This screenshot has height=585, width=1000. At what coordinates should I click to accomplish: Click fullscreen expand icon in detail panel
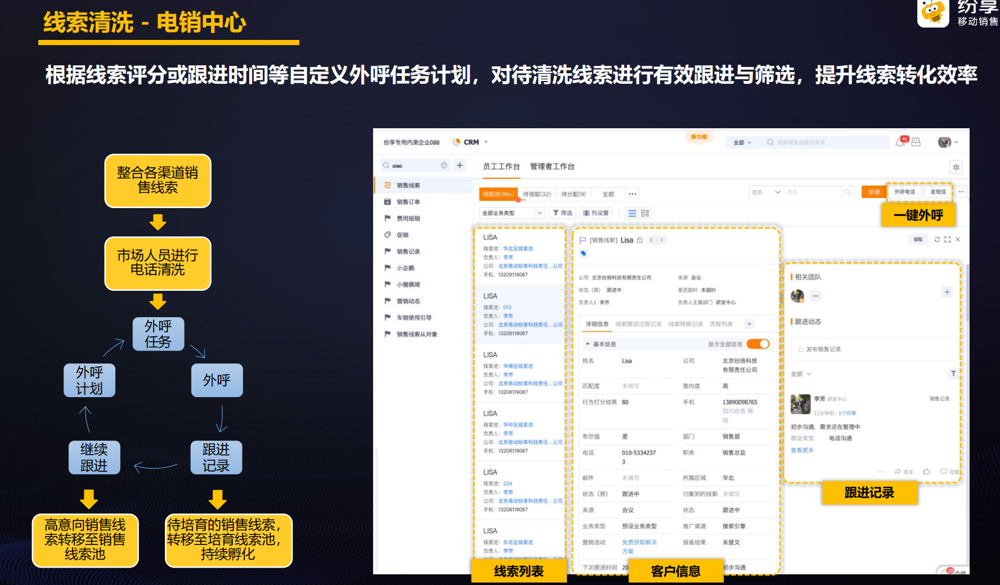pyautogui.click(x=947, y=240)
